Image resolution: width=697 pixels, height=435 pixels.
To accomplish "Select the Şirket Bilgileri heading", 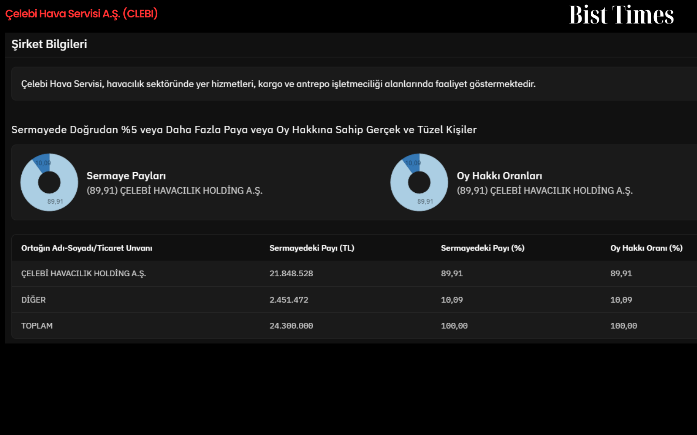I will point(49,44).
